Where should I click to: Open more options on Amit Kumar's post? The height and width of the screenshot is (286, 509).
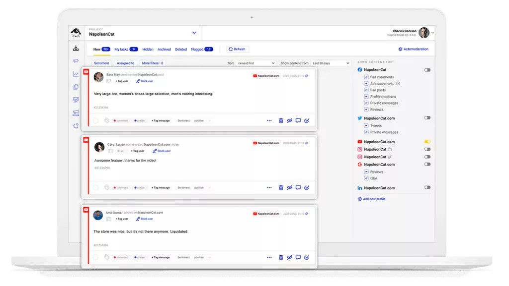(269, 258)
